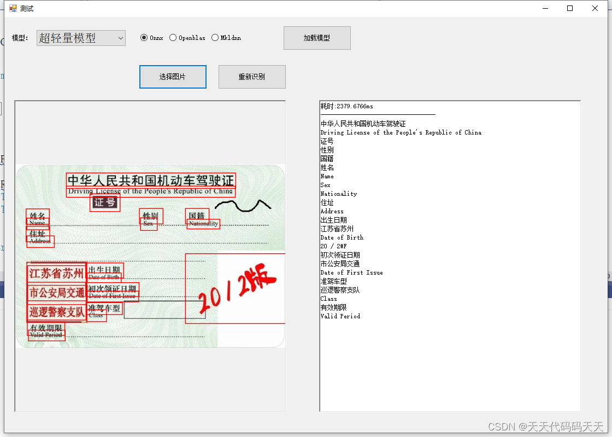Viewport: 612px width, 437px height.
Task: Maximize the 测试 window
Action: 569,8
